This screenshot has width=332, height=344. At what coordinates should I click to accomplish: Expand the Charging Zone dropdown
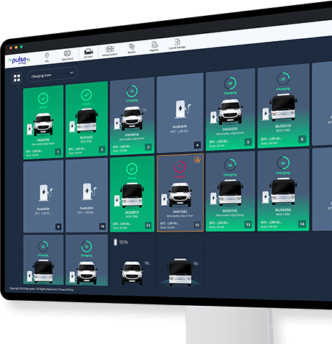point(52,75)
